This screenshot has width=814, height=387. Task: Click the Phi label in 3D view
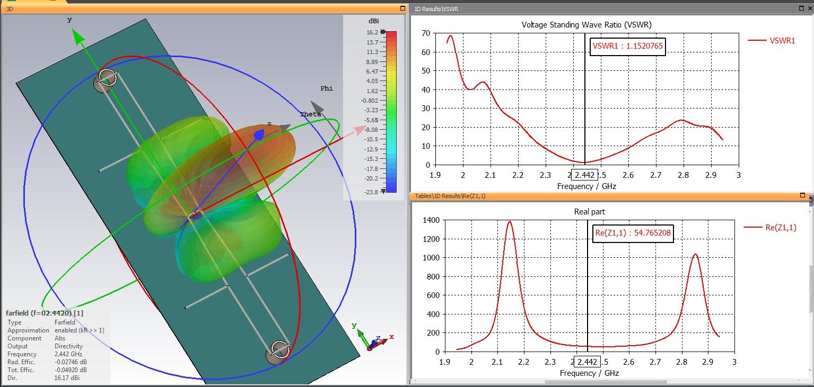point(327,88)
